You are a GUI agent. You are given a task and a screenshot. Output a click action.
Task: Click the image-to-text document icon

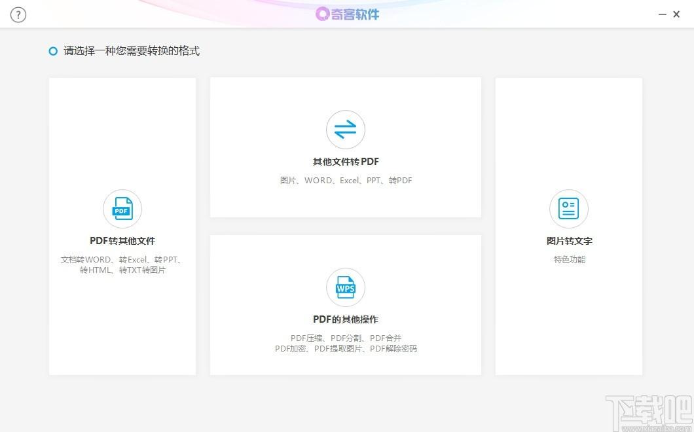569,209
